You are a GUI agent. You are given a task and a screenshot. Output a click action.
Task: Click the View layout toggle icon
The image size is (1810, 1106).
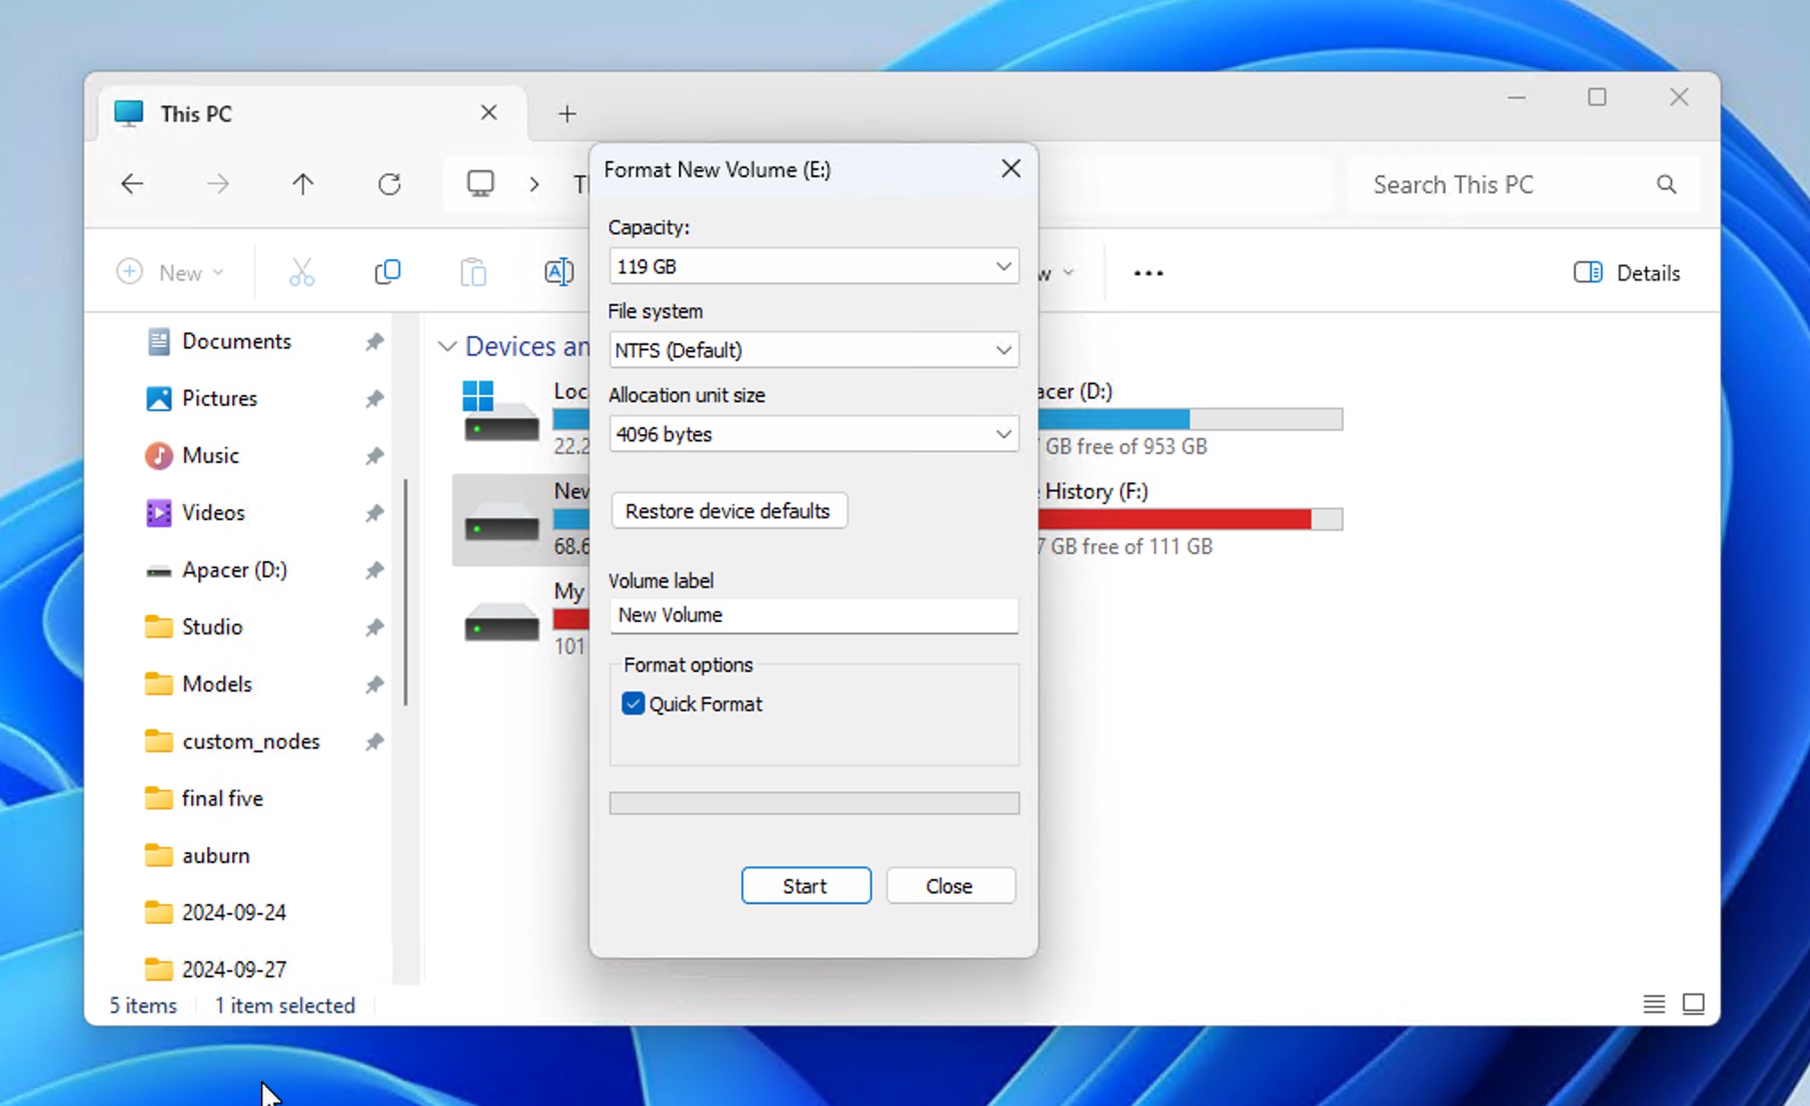pos(1692,1007)
